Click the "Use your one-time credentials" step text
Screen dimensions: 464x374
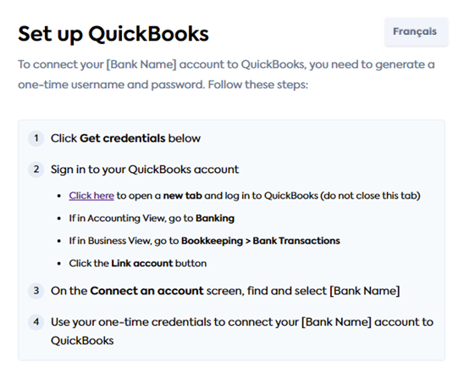click(x=242, y=331)
